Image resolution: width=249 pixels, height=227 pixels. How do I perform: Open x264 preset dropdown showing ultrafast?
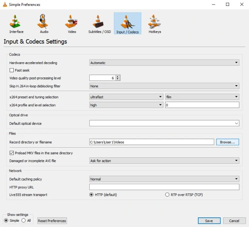click(x=126, y=97)
